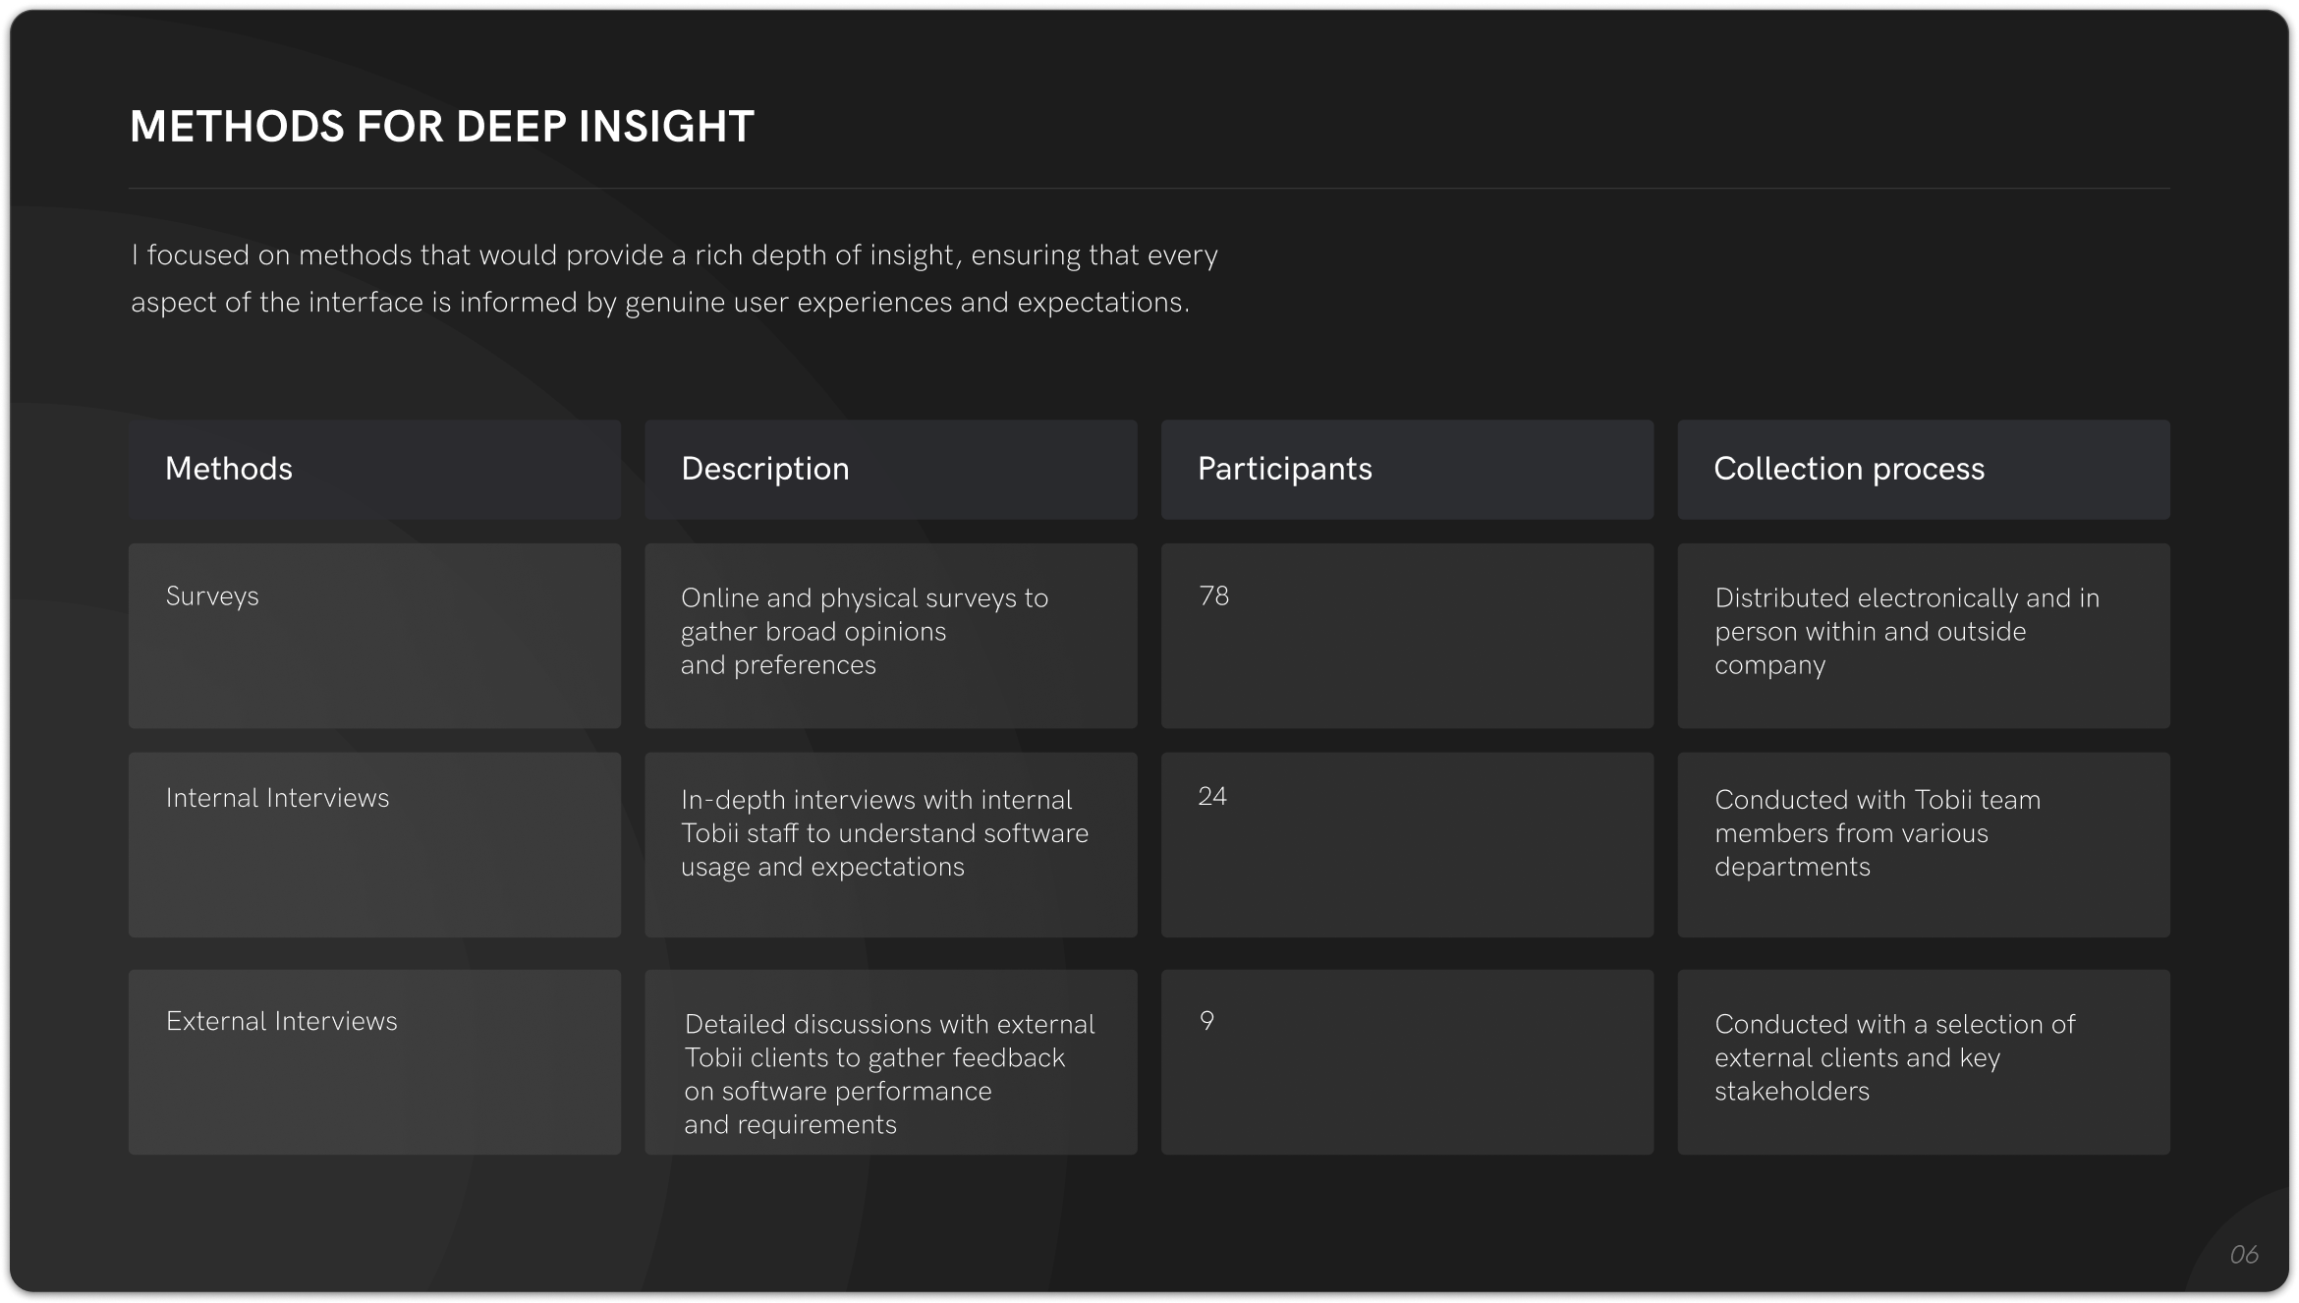Click the in-depth interviews description text
The height and width of the screenshot is (1303, 2299).
884,833
